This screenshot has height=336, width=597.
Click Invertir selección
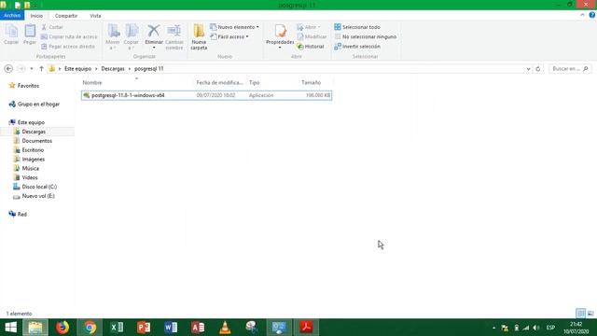click(x=357, y=46)
